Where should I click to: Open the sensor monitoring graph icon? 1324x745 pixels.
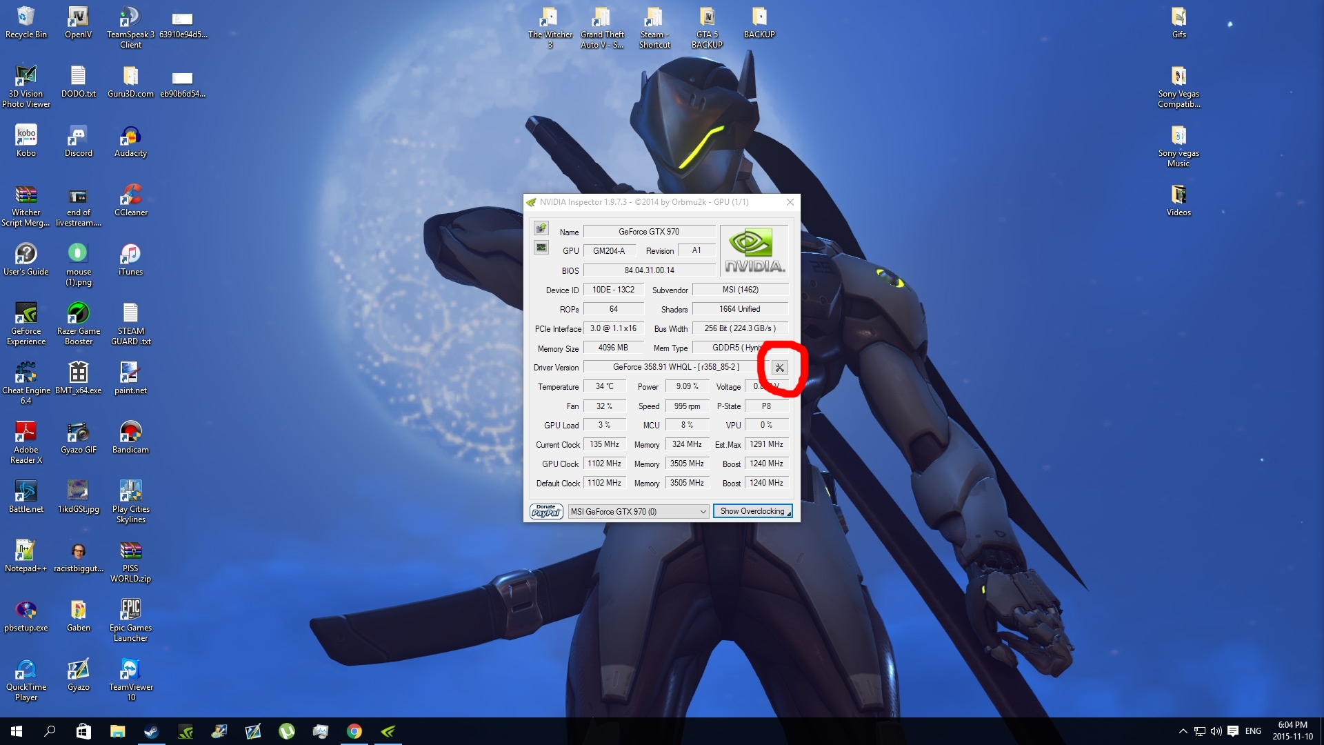pyautogui.click(x=541, y=247)
